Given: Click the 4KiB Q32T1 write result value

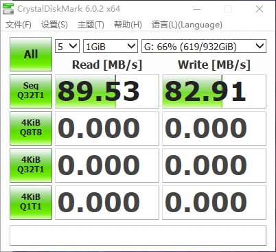Looking at the screenshot, I should 214,165.
